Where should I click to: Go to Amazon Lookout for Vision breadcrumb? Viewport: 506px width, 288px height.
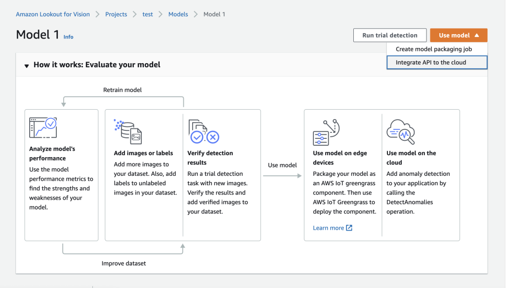[53, 14]
